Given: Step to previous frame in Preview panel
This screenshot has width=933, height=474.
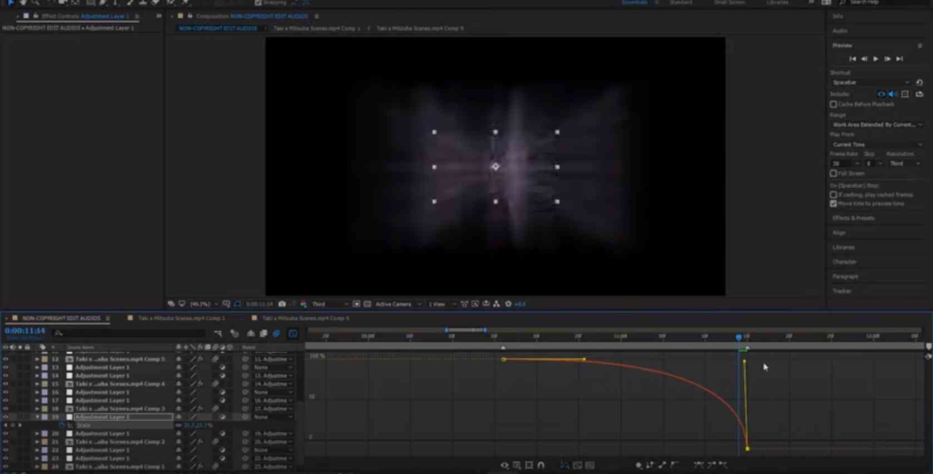Looking at the screenshot, I should point(864,59).
